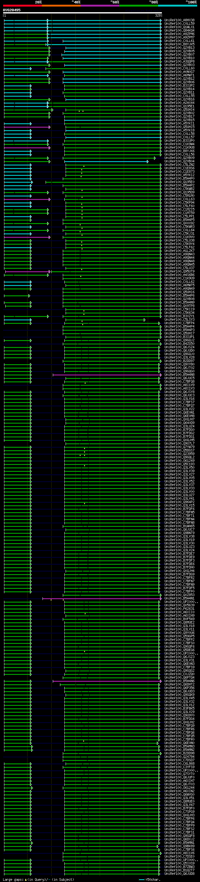Click the purple ~60% identity legend segment

100,6
